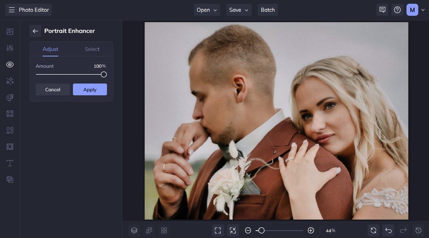
Task: Open the Effects sparkle sidebar icon
Action: 10,81
